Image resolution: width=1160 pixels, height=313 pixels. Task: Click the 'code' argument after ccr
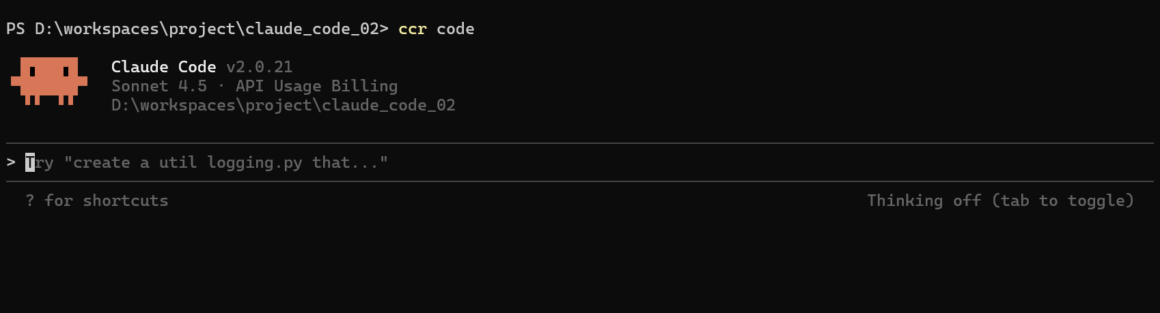pos(455,29)
